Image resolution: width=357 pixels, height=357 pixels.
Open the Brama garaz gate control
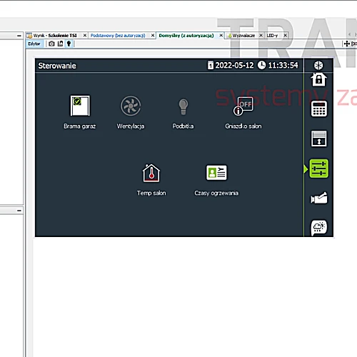pyautogui.click(x=80, y=106)
